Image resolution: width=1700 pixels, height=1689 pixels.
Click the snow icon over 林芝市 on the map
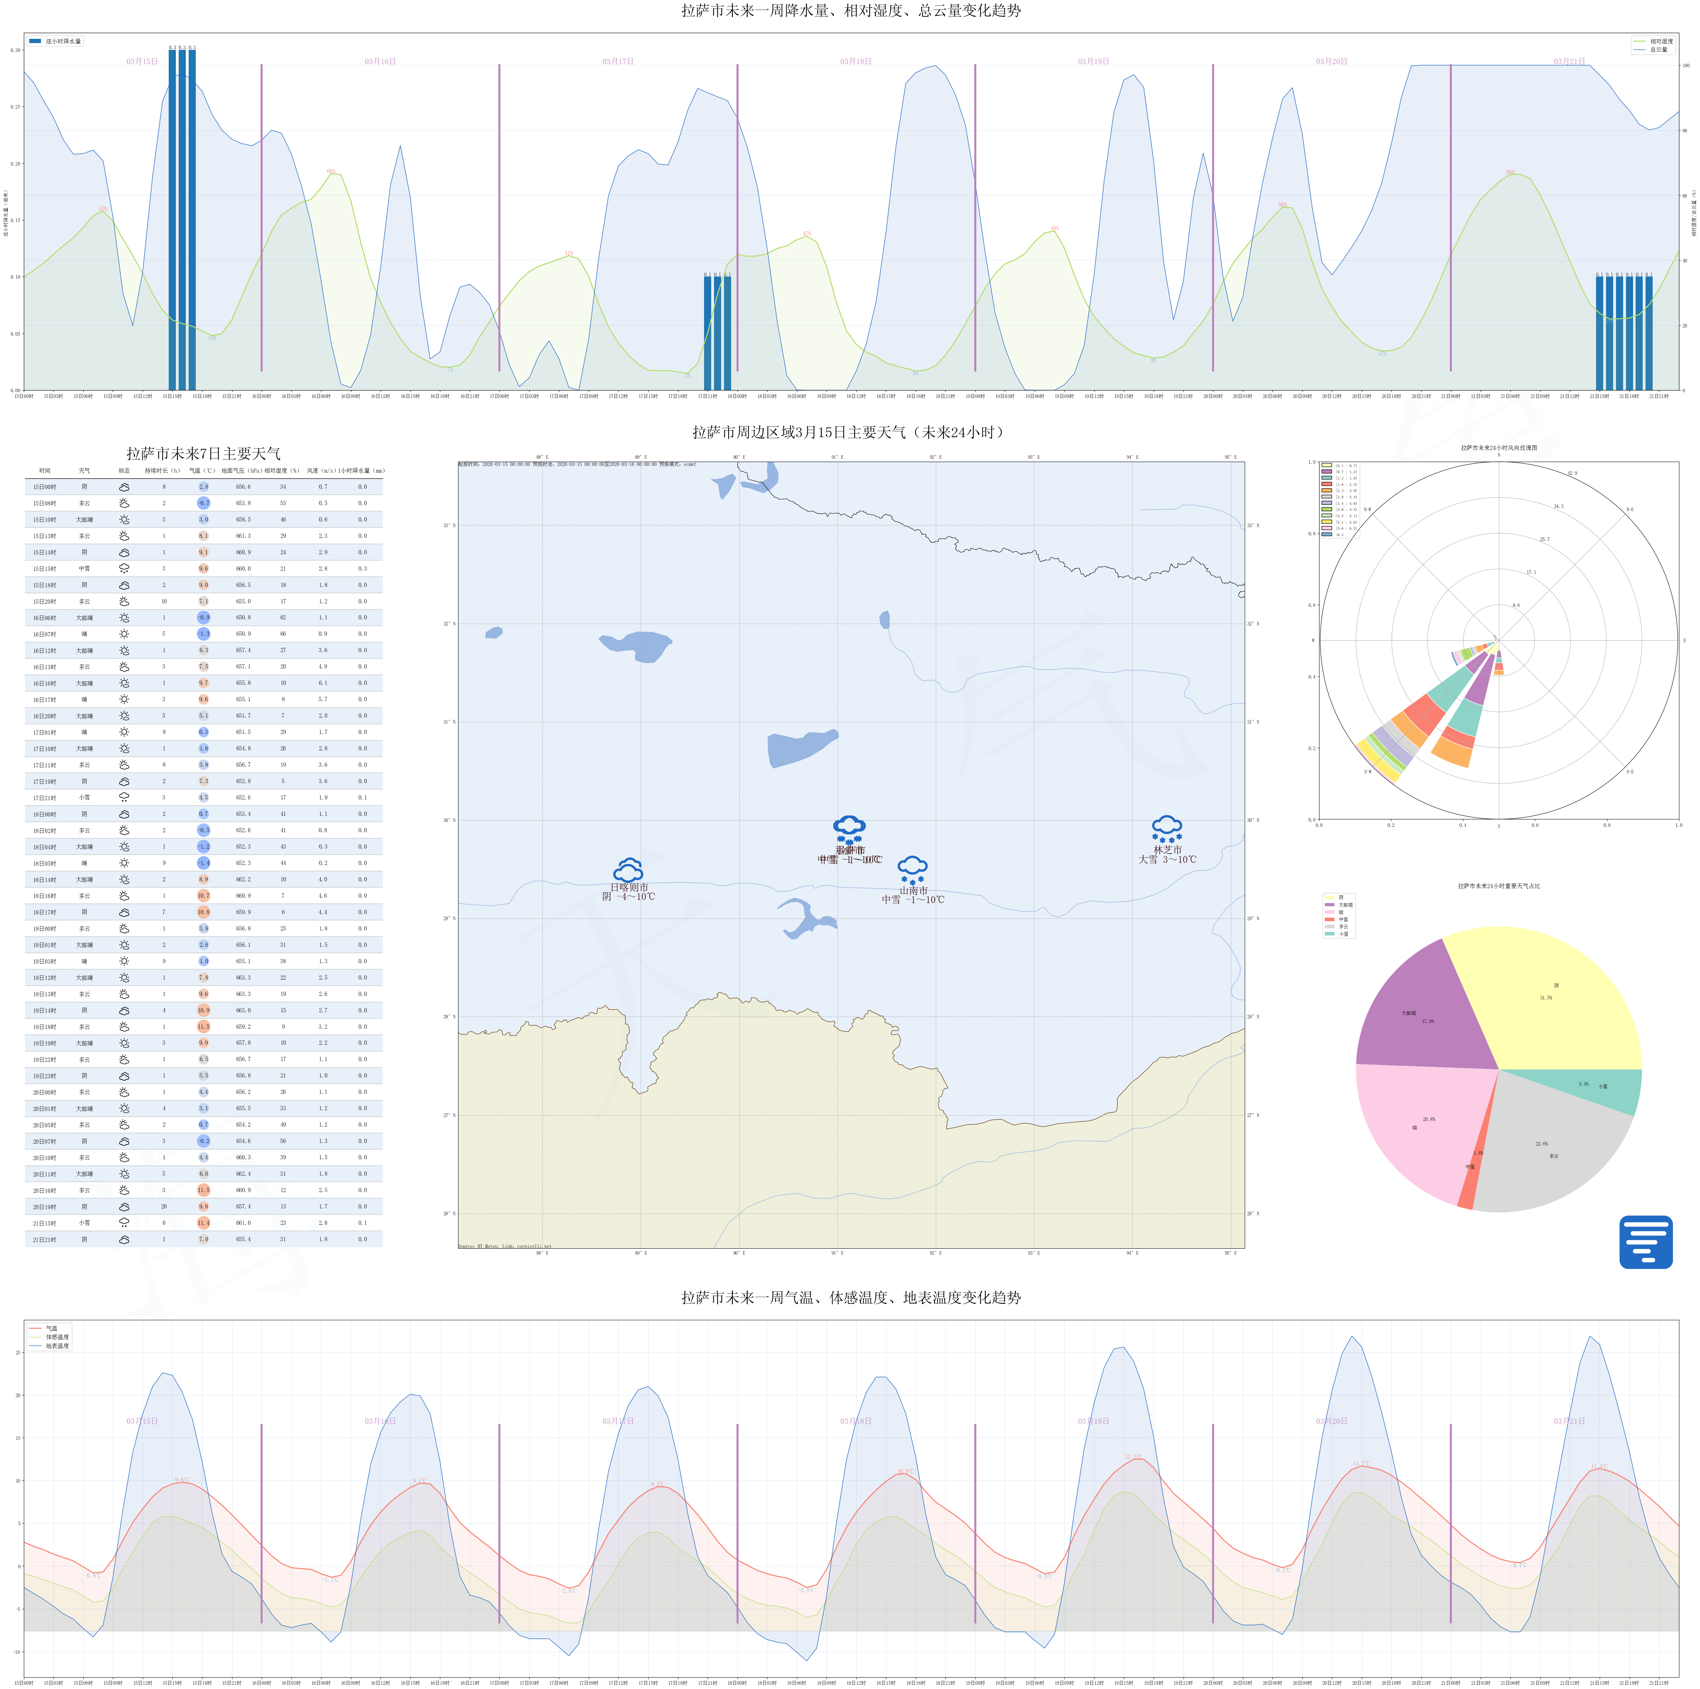point(1167,829)
